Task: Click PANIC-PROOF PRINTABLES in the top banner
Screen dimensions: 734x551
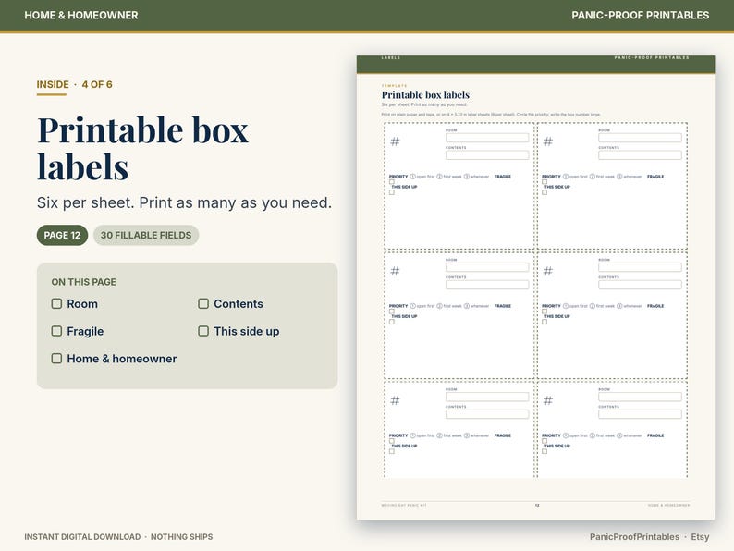Action: coord(640,15)
